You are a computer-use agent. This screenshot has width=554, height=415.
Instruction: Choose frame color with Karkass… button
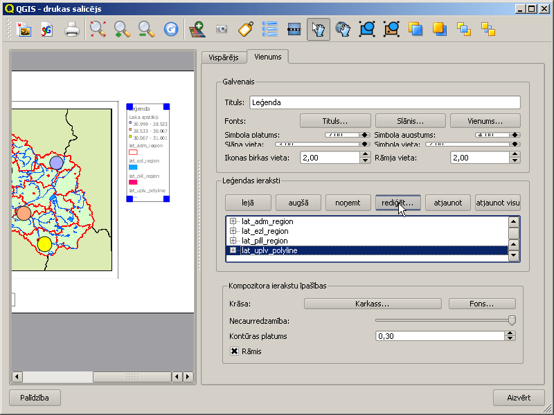click(x=373, y=304)
